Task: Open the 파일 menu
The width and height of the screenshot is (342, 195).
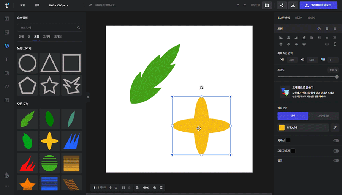Action: coord(22,5)
